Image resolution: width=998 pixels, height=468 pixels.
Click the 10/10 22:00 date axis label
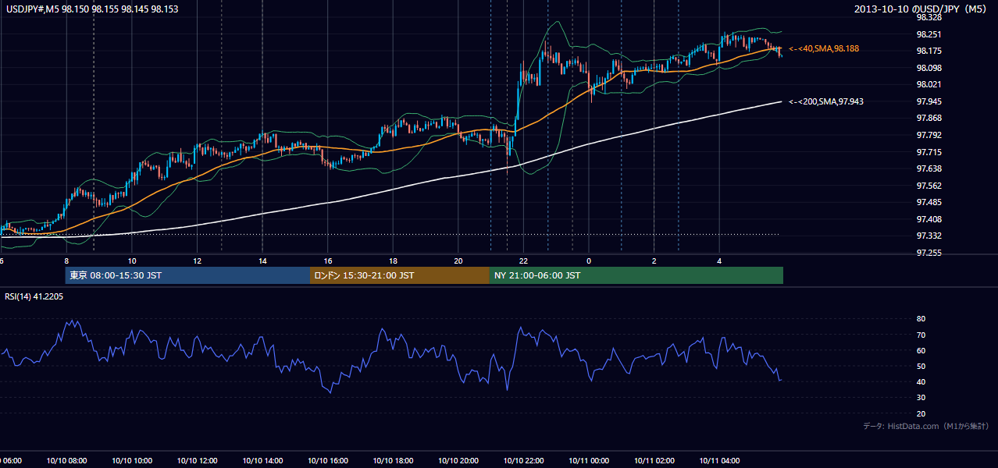point(523,461)
